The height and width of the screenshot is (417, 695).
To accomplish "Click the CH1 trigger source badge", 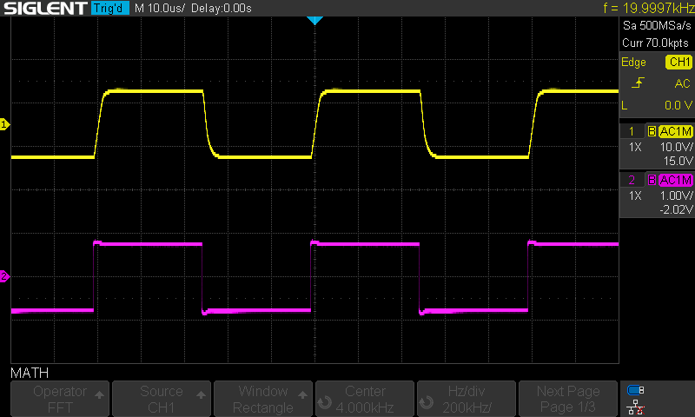I will click(678, 62).
